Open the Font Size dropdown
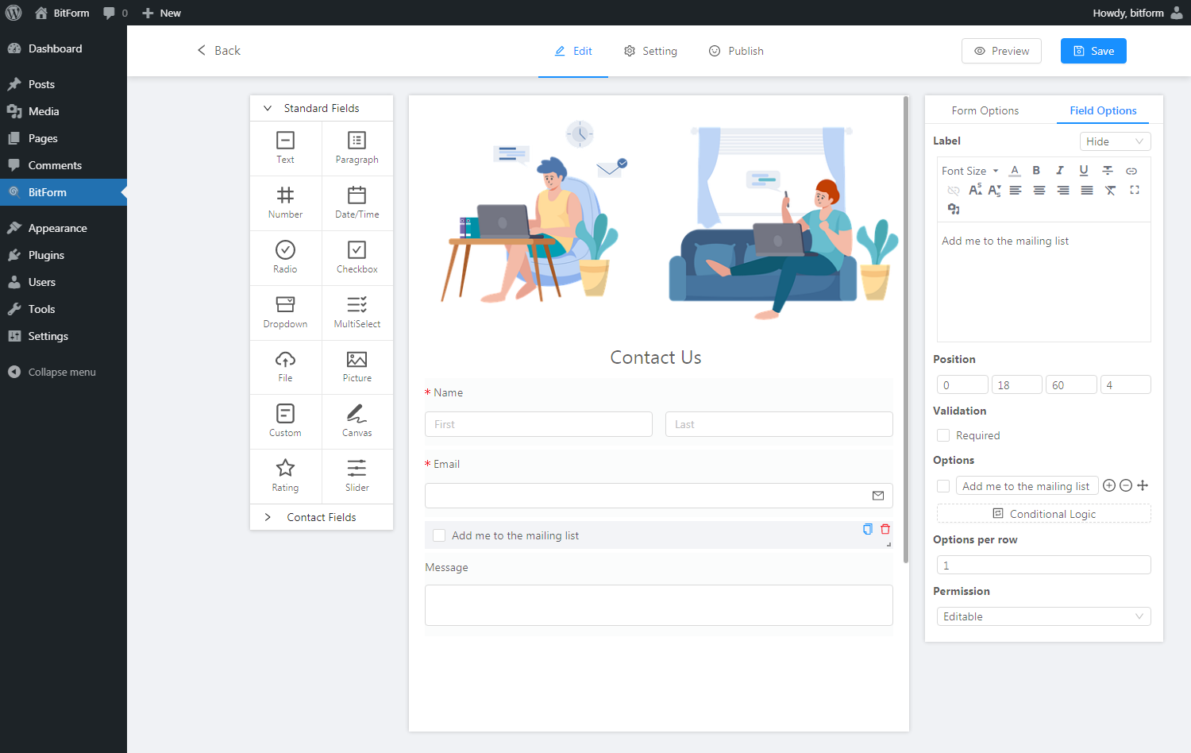This screenshot has width=1191, height=753. pos(970,171)
